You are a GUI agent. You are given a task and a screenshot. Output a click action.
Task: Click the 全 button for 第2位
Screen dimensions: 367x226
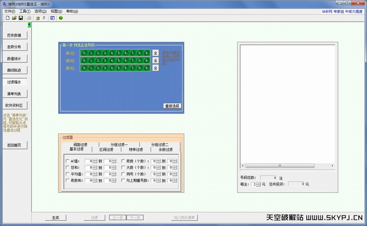click(155, 60)
